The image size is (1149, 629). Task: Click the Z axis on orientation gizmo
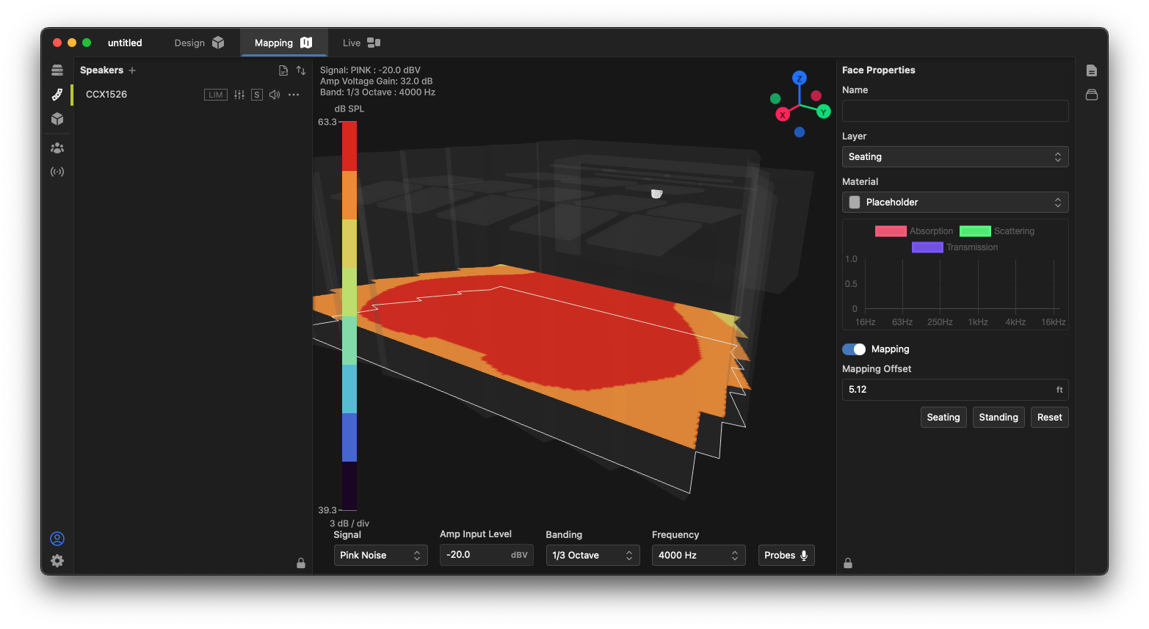coord(800,78)
